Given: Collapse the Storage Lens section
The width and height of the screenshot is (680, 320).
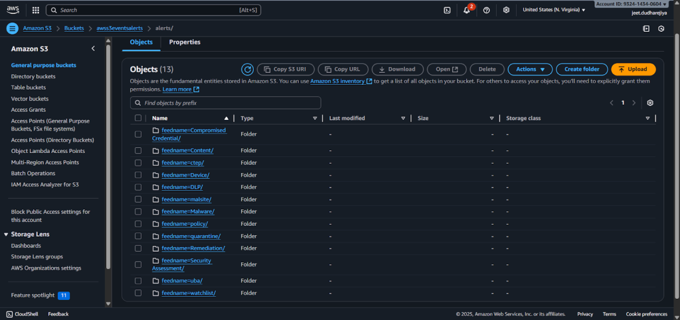Looking at the screenshot, I should [x=6, y=235].
